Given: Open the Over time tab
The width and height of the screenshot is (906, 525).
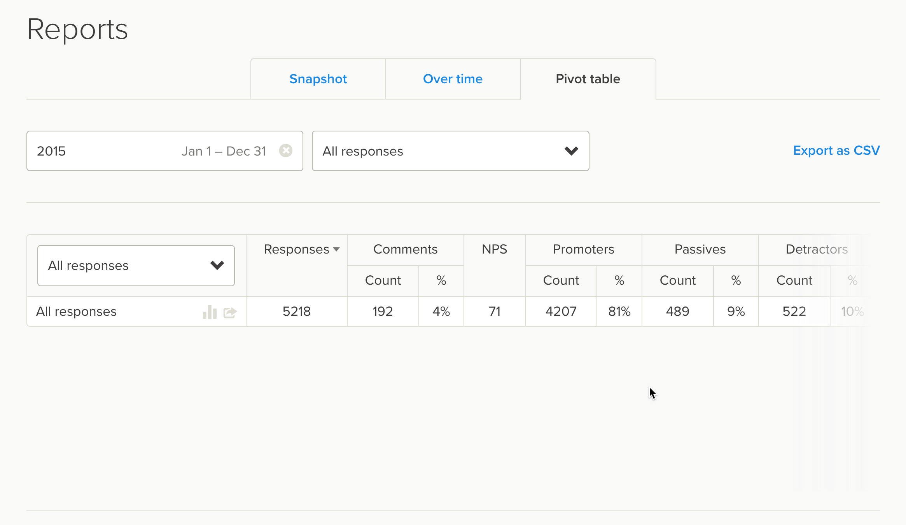Looking at the screenshot, I should pos(453,79).
